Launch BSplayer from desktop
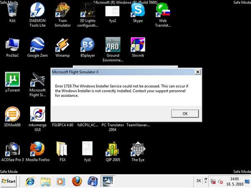Screen dimensions: 251x188 pos(87,44)
